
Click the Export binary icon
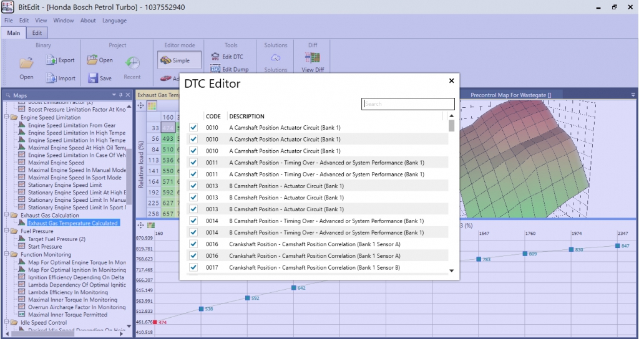click(51, 60)
